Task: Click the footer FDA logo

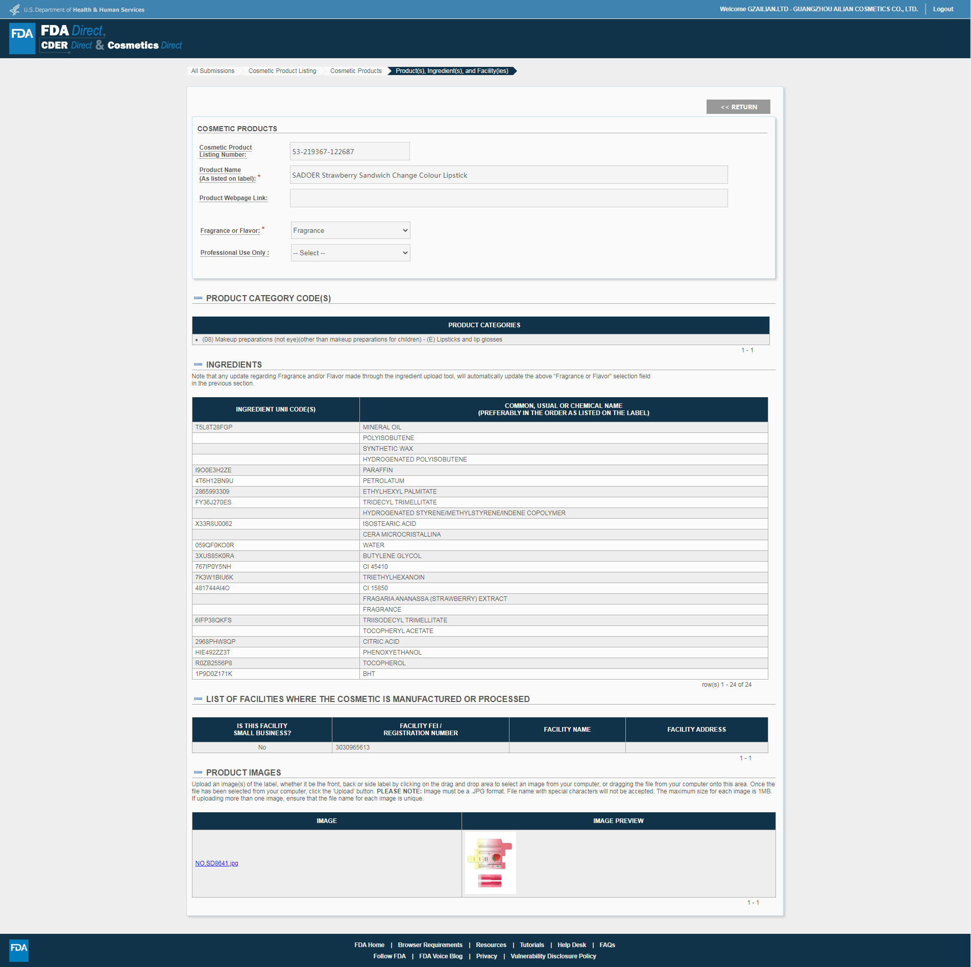Action: coord(19,950)
